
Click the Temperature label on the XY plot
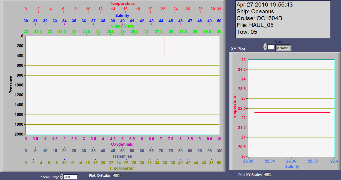click(234, 108)
